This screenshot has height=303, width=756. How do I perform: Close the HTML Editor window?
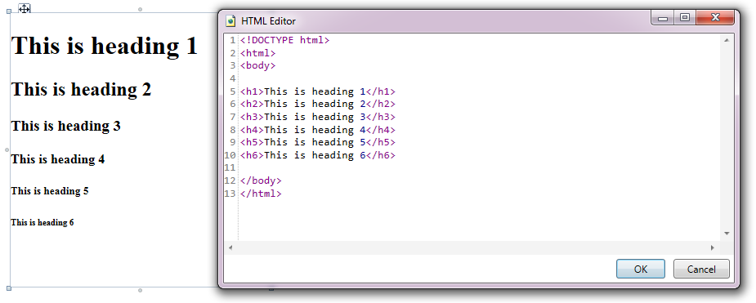pos(715,18)
